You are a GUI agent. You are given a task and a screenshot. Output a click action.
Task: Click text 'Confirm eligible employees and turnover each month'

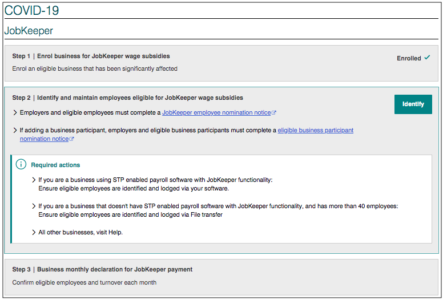pos(84,282)
